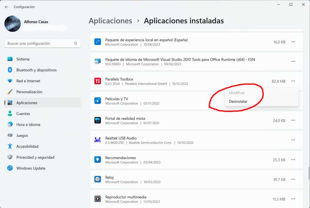Click the back arrow in title bar
This screenshot has height=208, width=310.
[x=6, y=7]
